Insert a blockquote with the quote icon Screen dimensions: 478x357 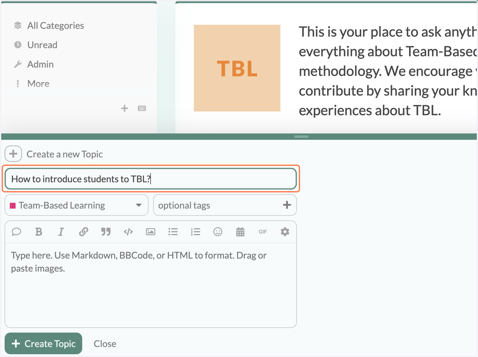tap(106, 232)
